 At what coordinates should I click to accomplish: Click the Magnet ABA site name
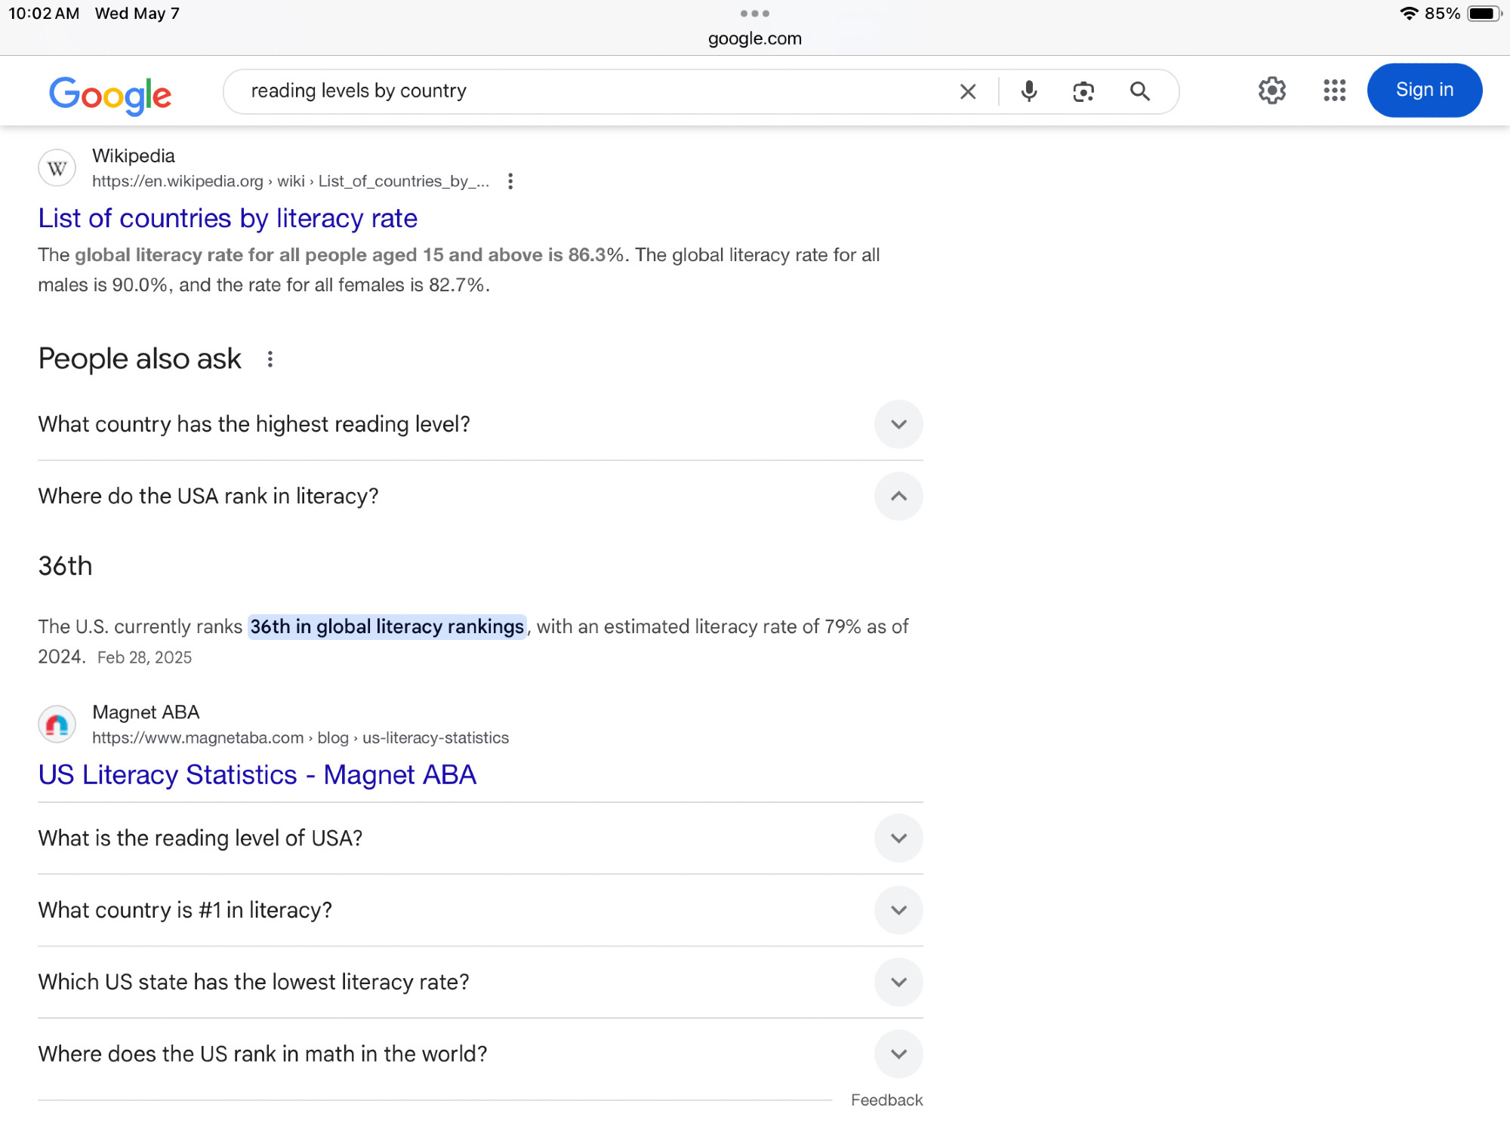pos(146,712)
